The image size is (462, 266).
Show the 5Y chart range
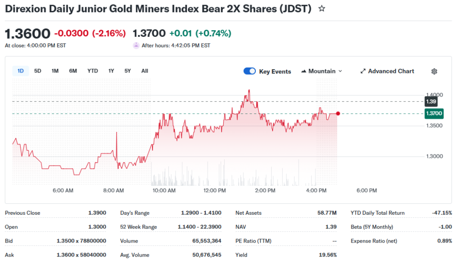128,71
